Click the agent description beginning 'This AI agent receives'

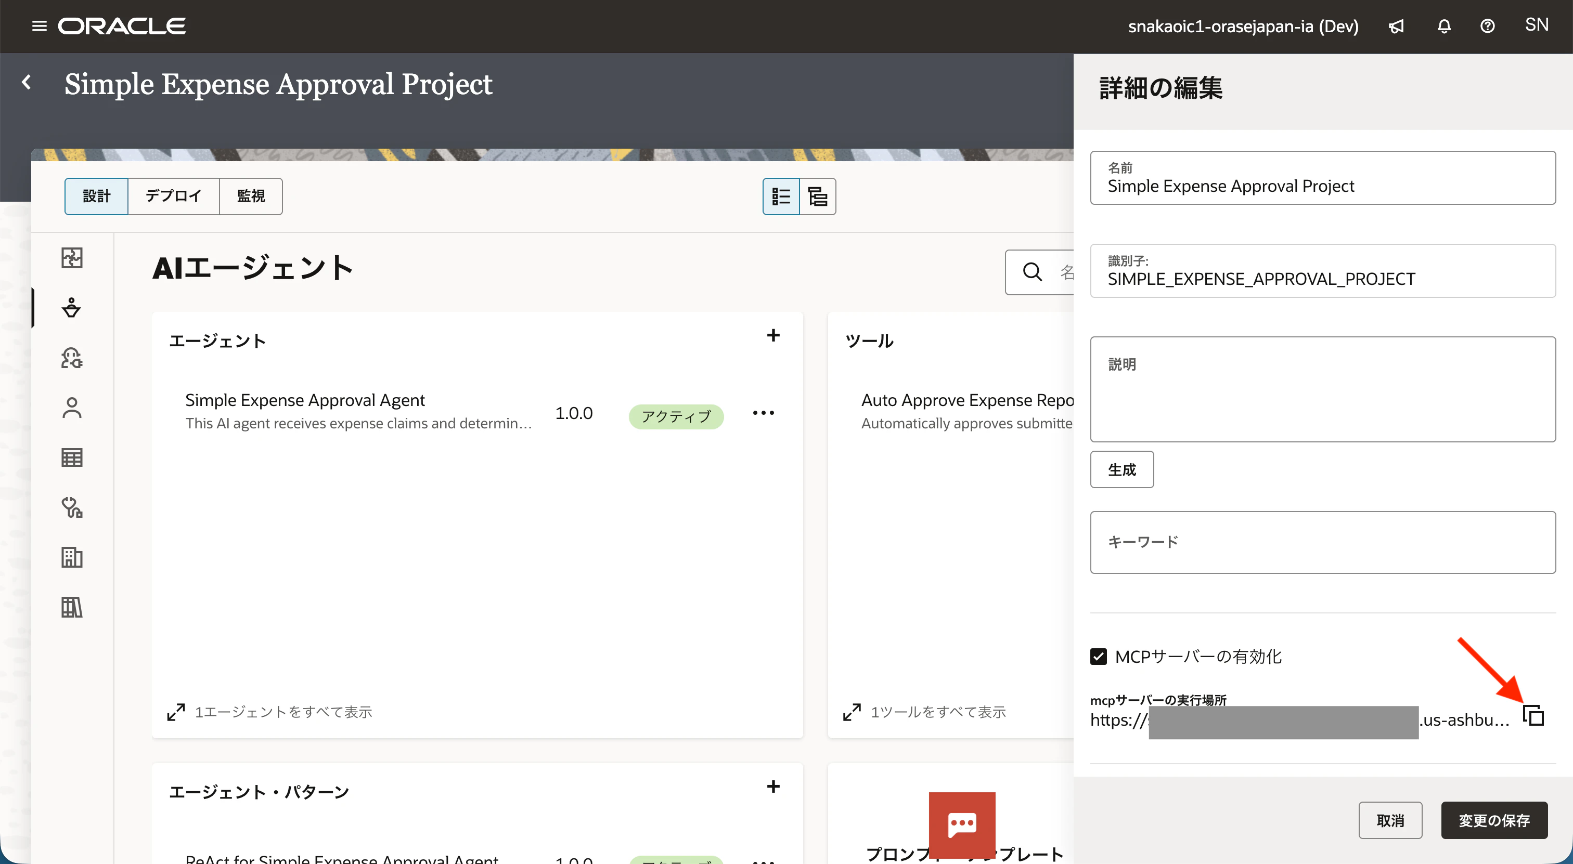[x=358, y=424]
